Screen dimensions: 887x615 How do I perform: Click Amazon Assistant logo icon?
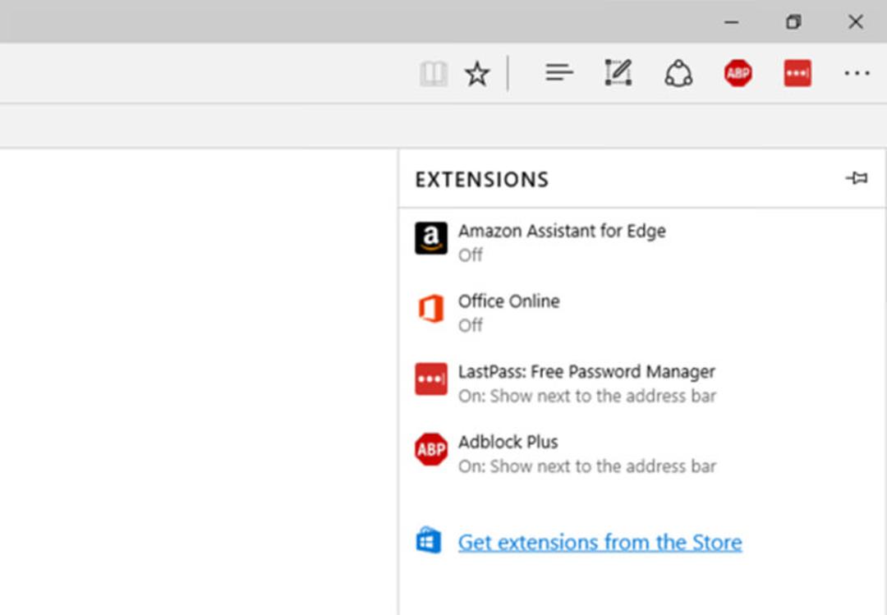(431, 238)
